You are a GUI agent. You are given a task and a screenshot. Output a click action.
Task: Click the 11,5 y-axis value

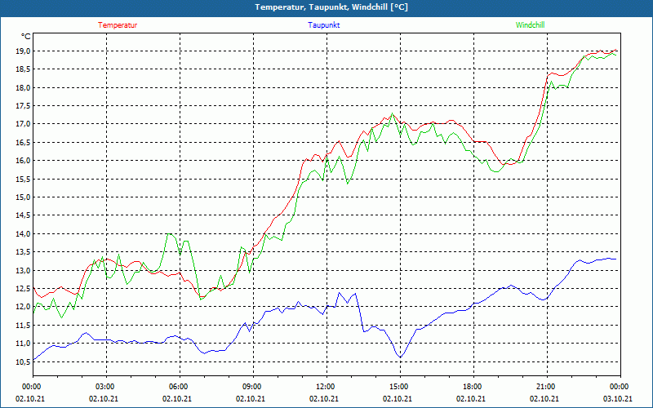click(x=24, y=325)
